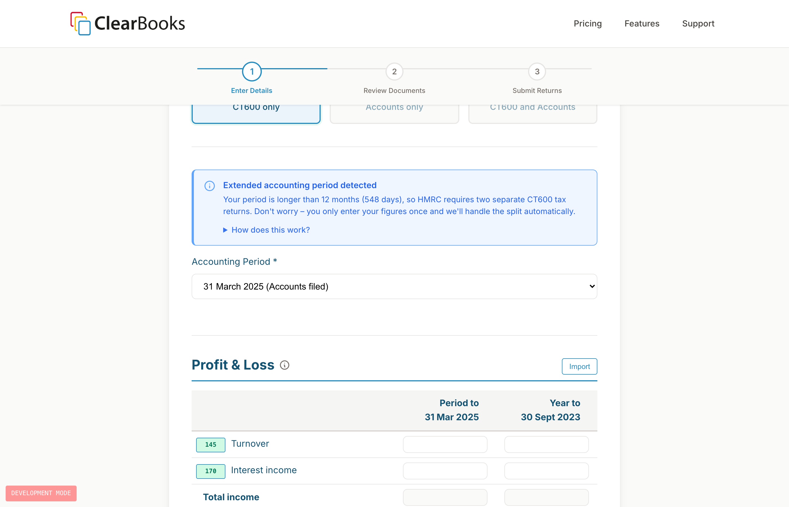Click step 2 Review Documents circle
The image size is (789, 507).
(x=394, y=72)
